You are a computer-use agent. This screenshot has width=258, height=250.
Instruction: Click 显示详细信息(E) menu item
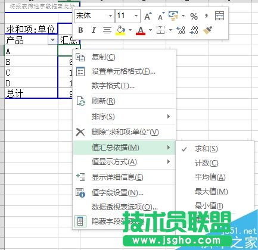125,177
